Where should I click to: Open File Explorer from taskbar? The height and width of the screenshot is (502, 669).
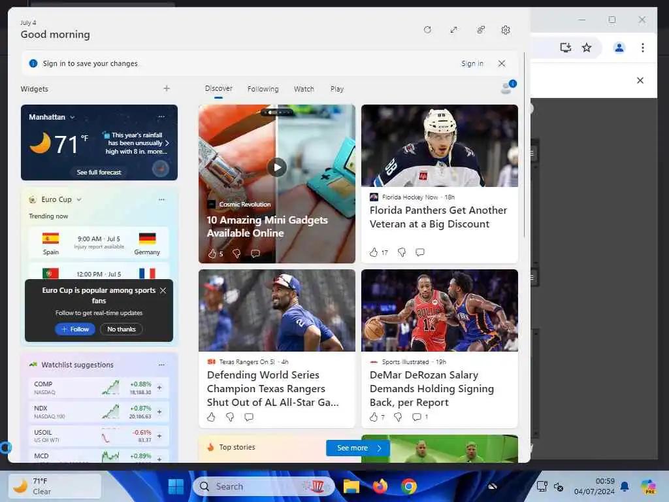click(x=351, y=486)
